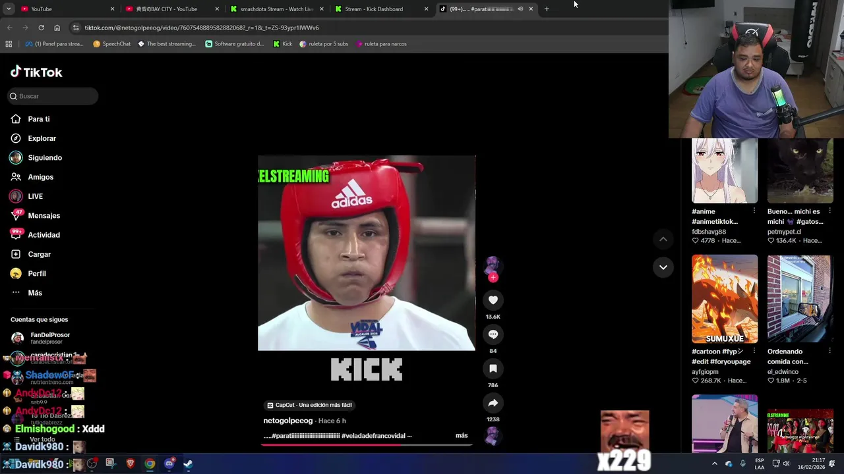Open el_edwinco profile
The width and height of the screenshot is (844, 474).
point(783,372)
